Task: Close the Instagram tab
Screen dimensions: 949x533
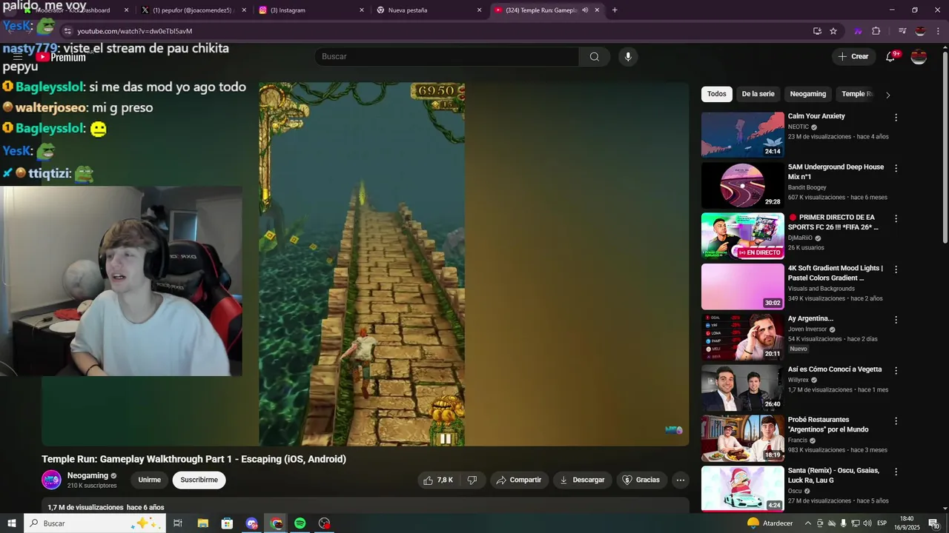Action: [362, 10]
